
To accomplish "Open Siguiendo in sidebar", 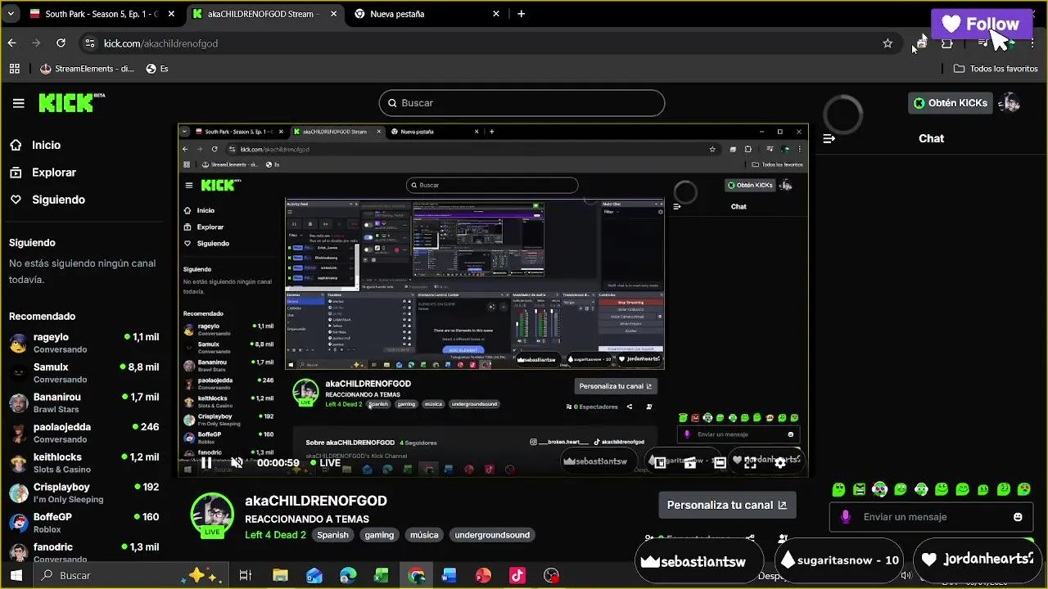I will 58,200.
